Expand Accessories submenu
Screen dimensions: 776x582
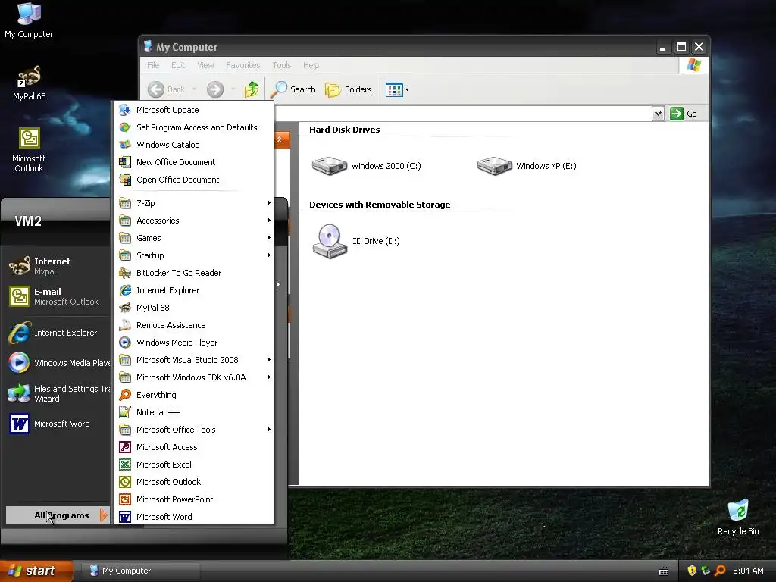coord(194,221)
